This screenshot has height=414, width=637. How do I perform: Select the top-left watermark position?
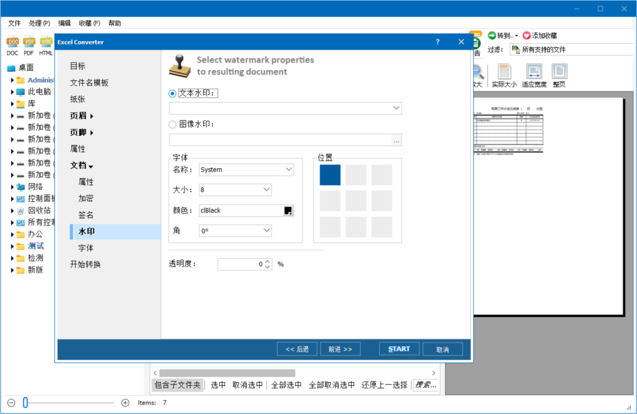[x=330, y=175]
